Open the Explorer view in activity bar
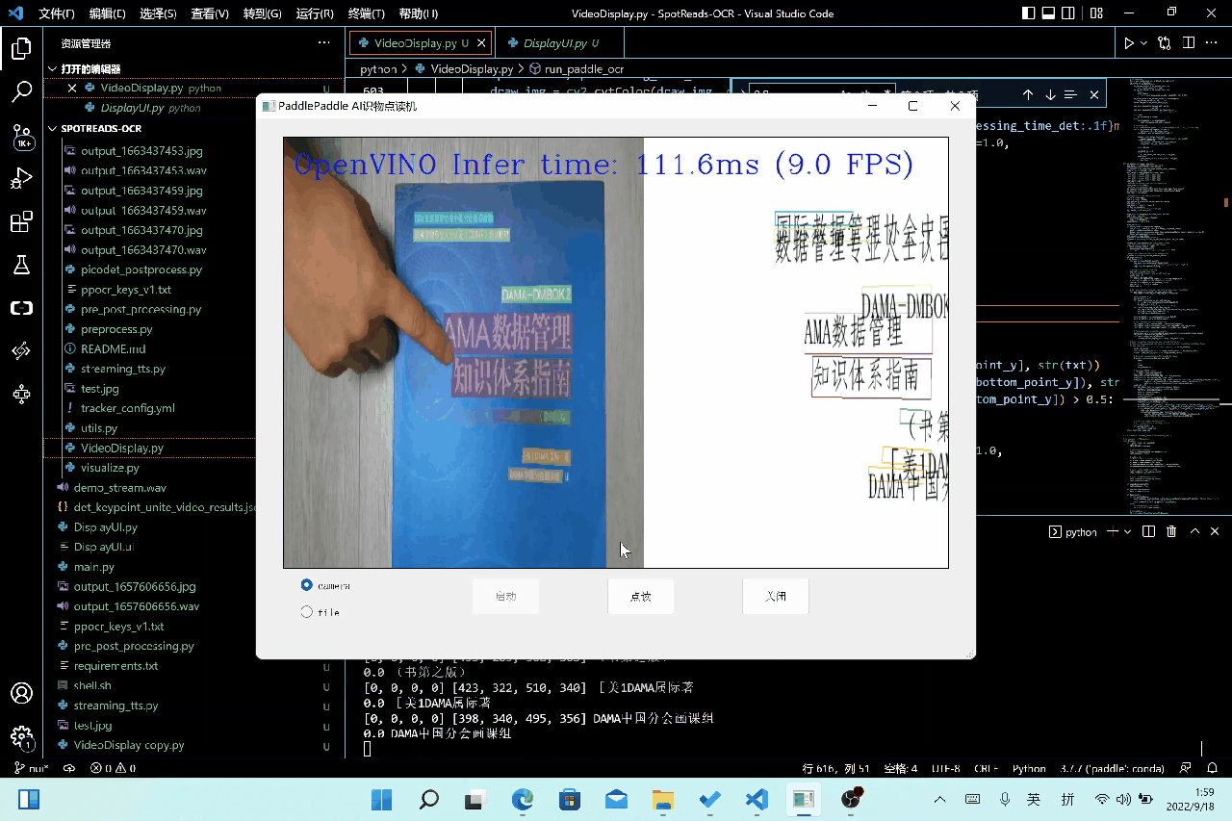The image size is (1232, 821). [x=21, y=49]
